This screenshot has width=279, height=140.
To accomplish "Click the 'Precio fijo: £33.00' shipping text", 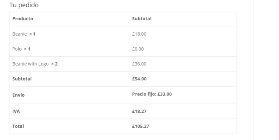I will [152, 94].
